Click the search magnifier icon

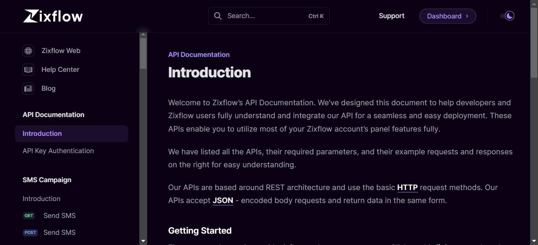click(218, 16)
